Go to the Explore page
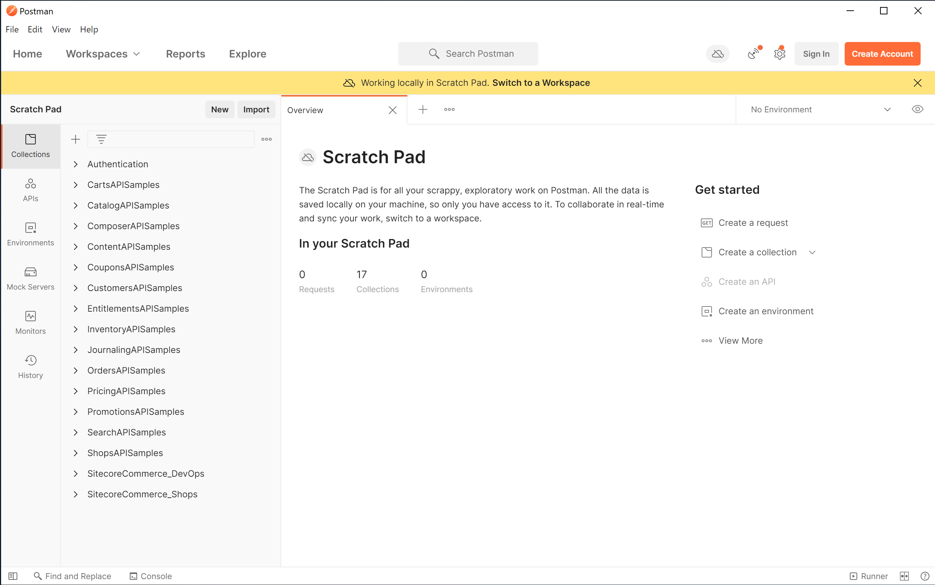 point(247,54)
